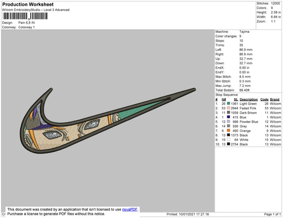Select the Left value 86.9 mm
The height and width of the screenshot is (218, 283).
click(x=246, y=50)
